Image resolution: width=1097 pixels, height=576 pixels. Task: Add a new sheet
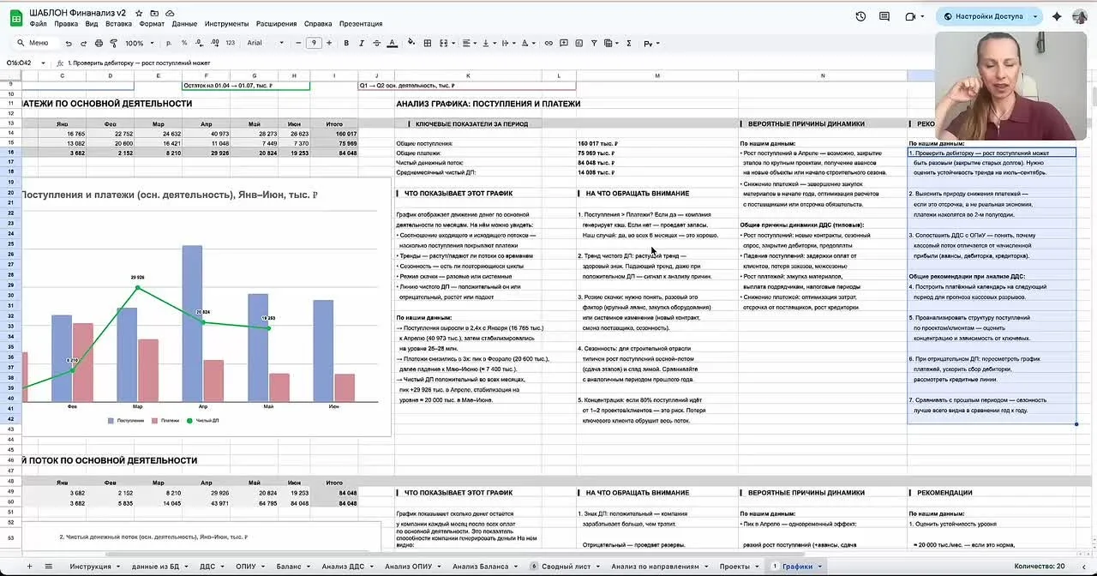(x=28, y=567)
